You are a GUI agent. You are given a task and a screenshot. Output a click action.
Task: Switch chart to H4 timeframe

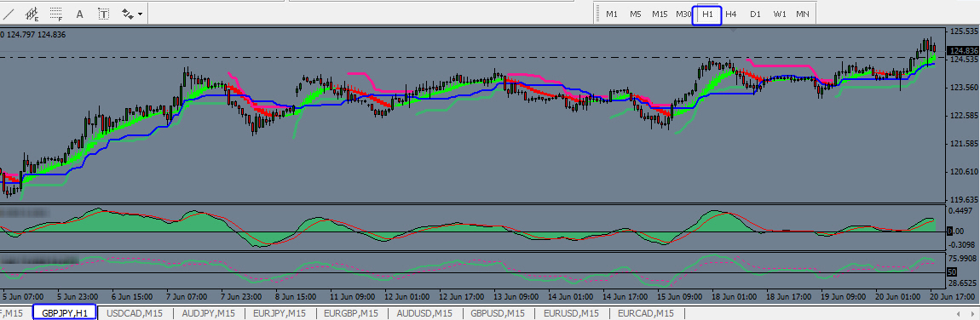click(x=731, y=14)
